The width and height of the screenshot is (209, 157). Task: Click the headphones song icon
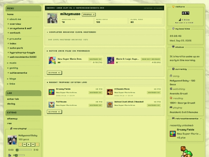(171, 76)
